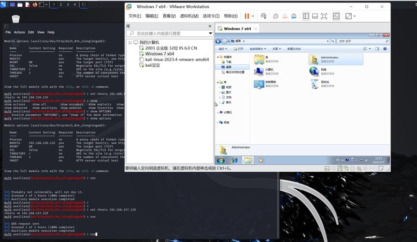Switch to Kali workspace 2

(60, 4)
